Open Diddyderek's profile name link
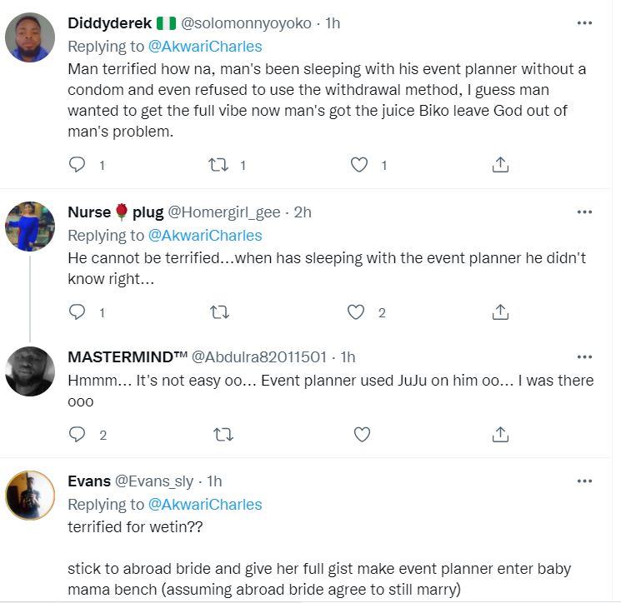The width and height of the screenshot is (621, 603). pyautogui.click(x=115, y=23)
